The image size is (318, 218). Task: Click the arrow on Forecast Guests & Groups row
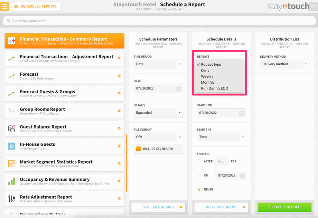[119, 93]
